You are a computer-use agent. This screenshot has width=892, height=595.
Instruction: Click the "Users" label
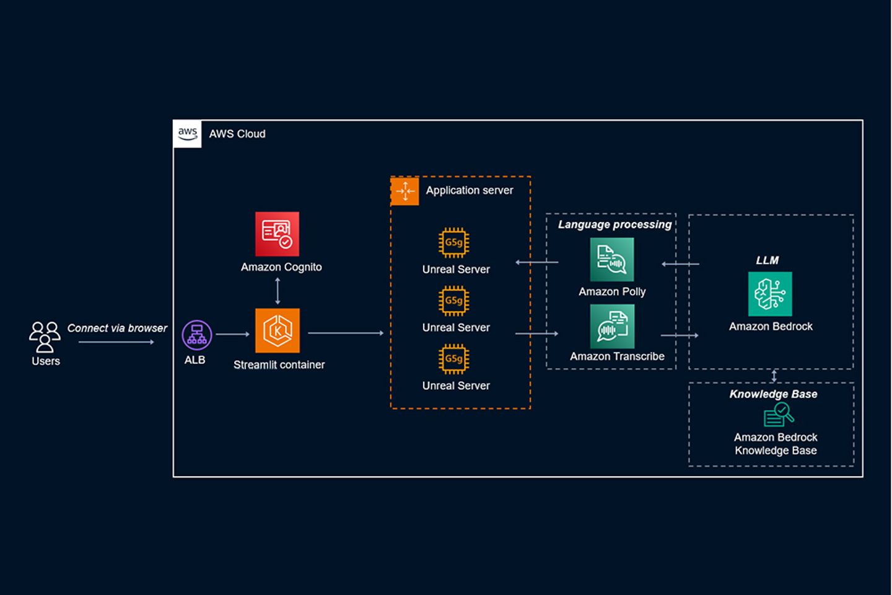pos(46,361)
